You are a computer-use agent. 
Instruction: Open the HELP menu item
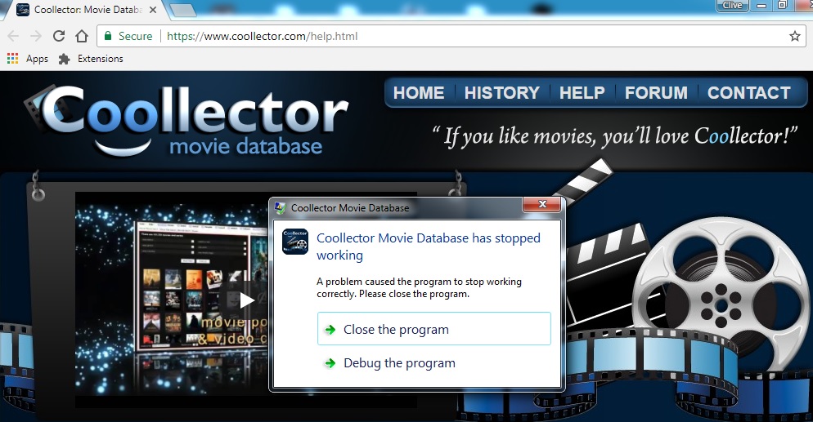click(582, 93)
